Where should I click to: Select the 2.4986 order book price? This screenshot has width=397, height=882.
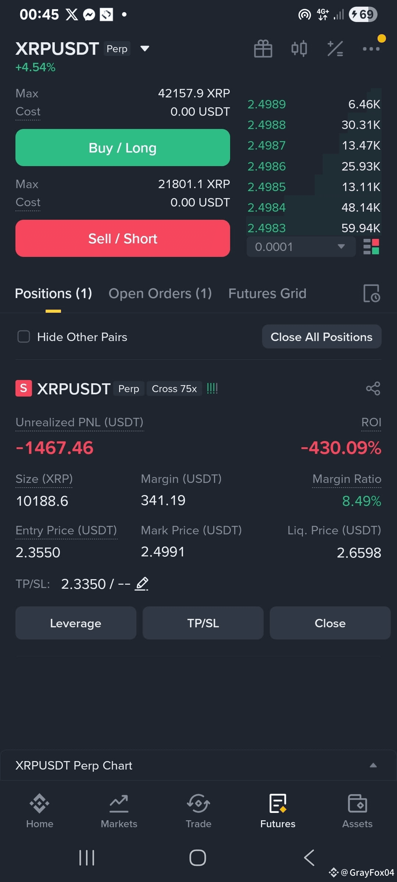coord(267,166)
